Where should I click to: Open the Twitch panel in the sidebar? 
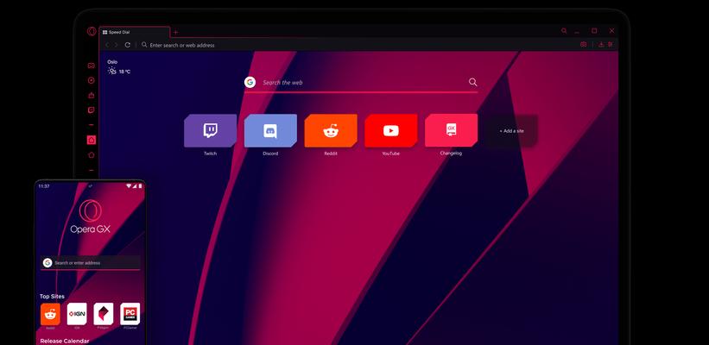tap(92, 110)
